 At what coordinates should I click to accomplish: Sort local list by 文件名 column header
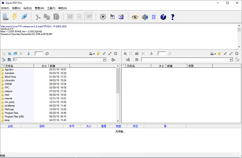point(19,66)
